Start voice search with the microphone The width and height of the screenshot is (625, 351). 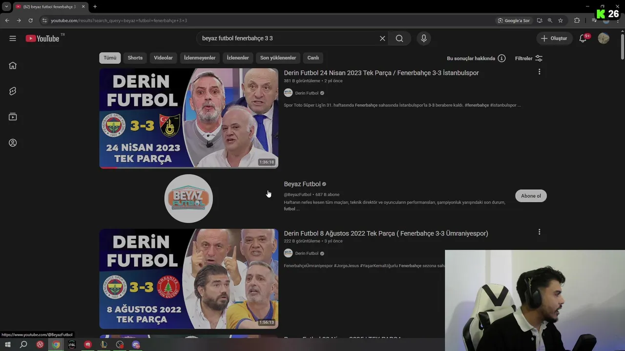point(424,39)
